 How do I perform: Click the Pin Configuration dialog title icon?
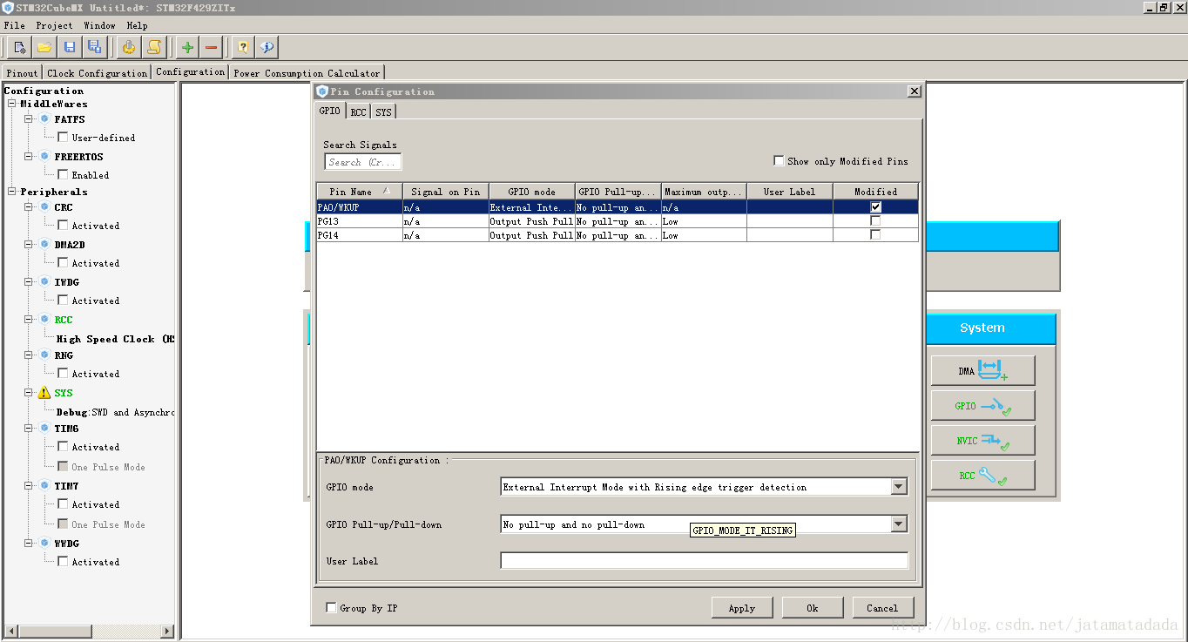322,91
